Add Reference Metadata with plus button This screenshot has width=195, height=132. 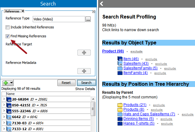point(84,71)
